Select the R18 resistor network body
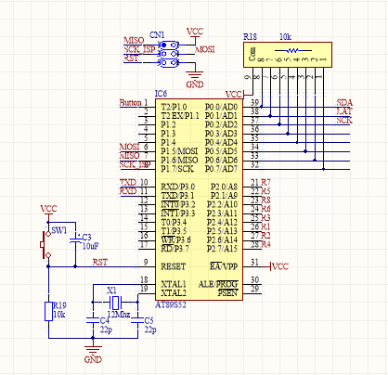This screenshot has height=375, width=388. [288, 55]
